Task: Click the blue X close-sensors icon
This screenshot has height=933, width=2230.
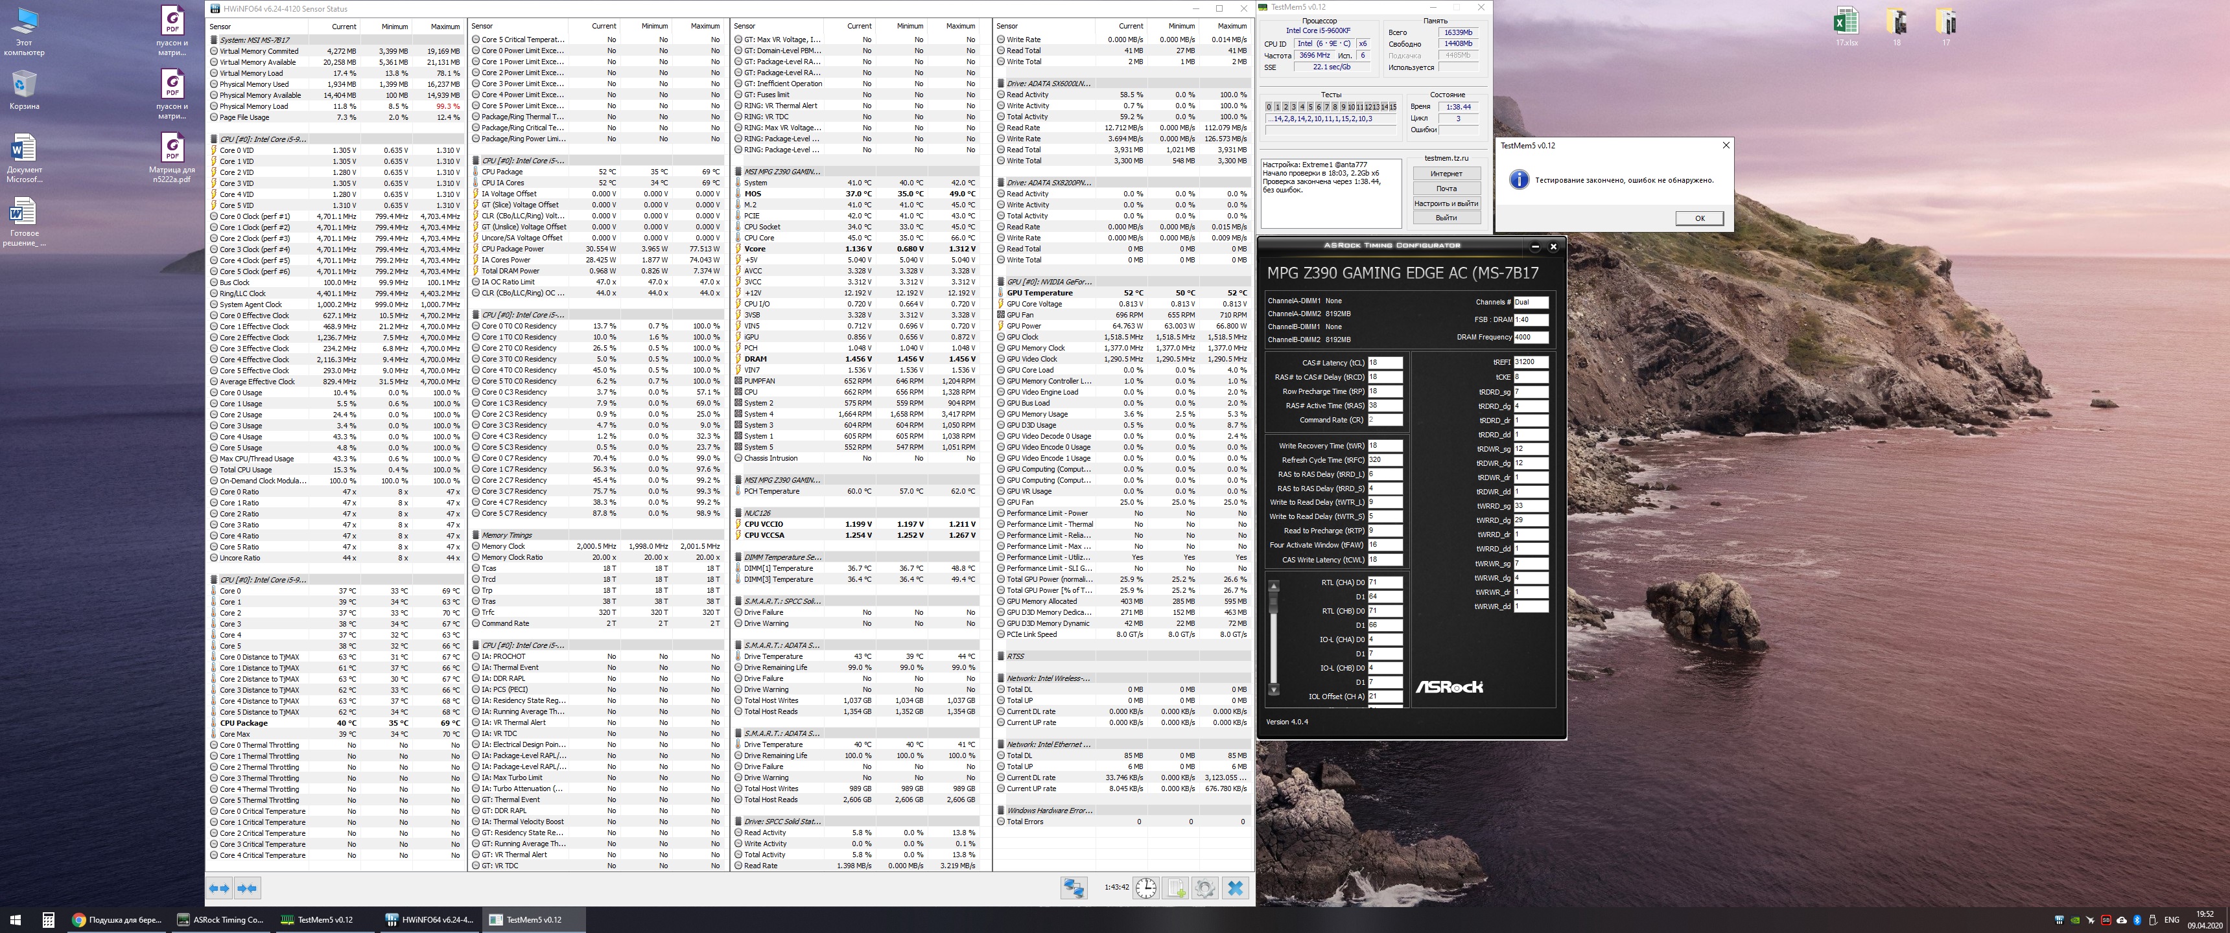Action: 1236,888
